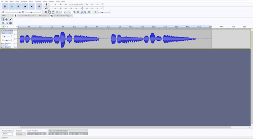Viewport: 253px width, 139px height.
Task: Click the red Record button
Action: (x=39, y=6)
